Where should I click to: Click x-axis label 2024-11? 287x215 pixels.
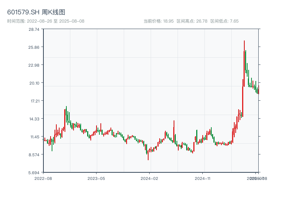tap(202, 178)
